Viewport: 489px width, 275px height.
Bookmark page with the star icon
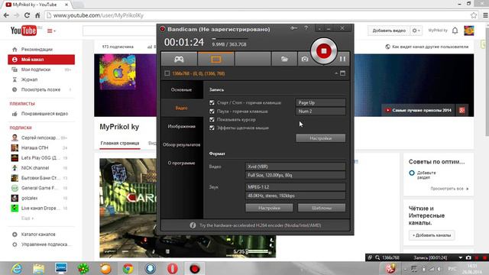tap(474, 15)
